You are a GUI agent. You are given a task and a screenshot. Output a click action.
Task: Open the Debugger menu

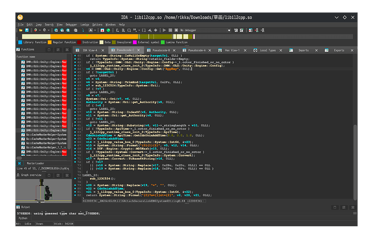point(71,24)
